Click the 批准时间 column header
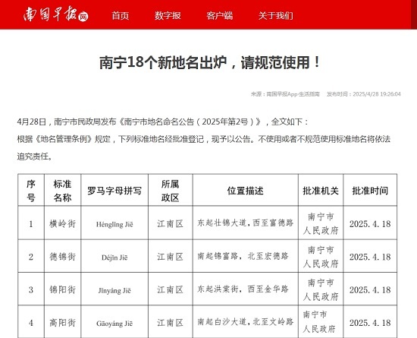The height and width of the screenshot is (338, 417). click(370, 191)
